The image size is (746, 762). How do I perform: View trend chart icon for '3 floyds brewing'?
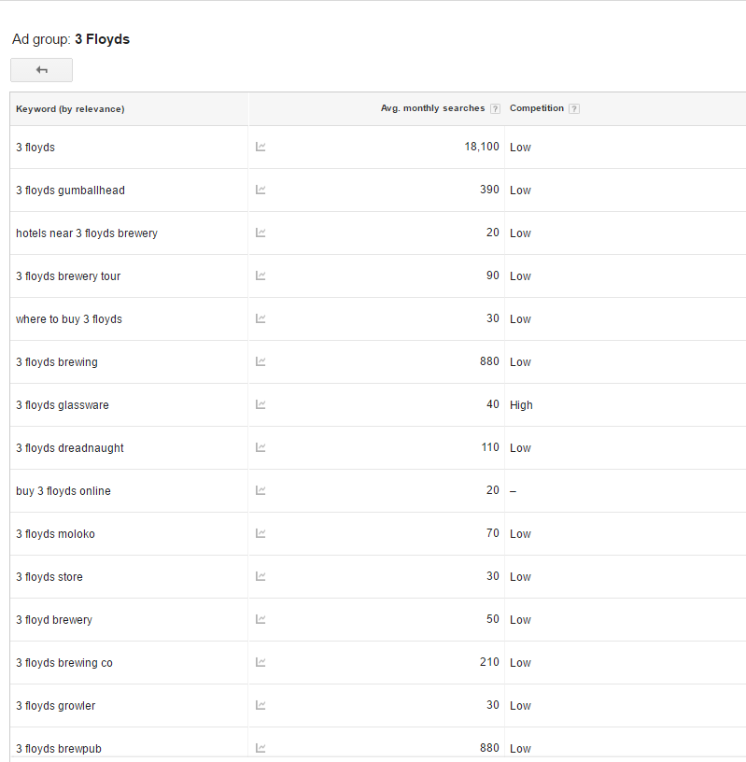click(x=260, y=361)
